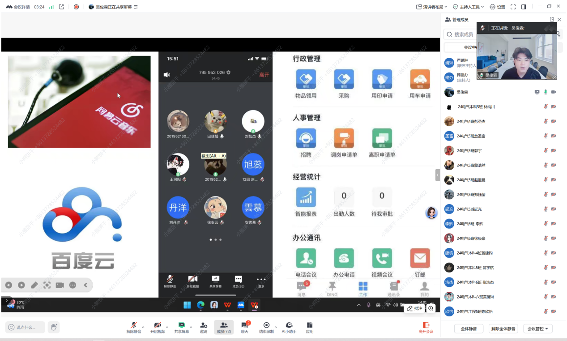The image size is (567, 341).
Task: Unmute yourself via 解除静音
Action: point(135,327)
